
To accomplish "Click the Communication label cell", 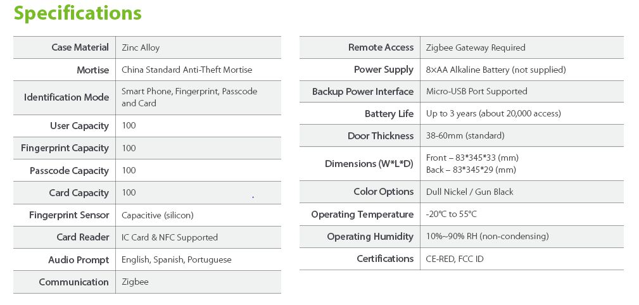I will coord(73,282).
